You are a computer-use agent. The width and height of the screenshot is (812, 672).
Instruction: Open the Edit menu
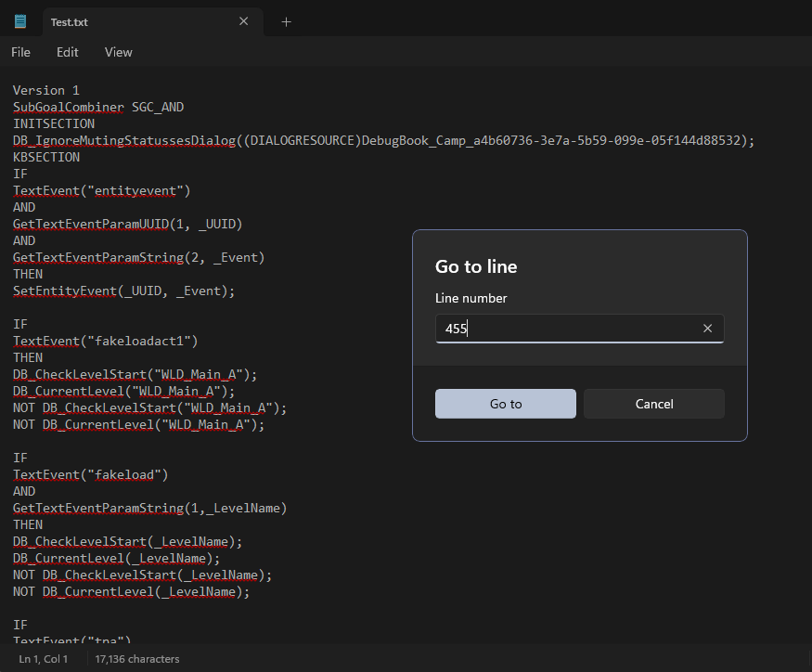click(x=68, y=52)
